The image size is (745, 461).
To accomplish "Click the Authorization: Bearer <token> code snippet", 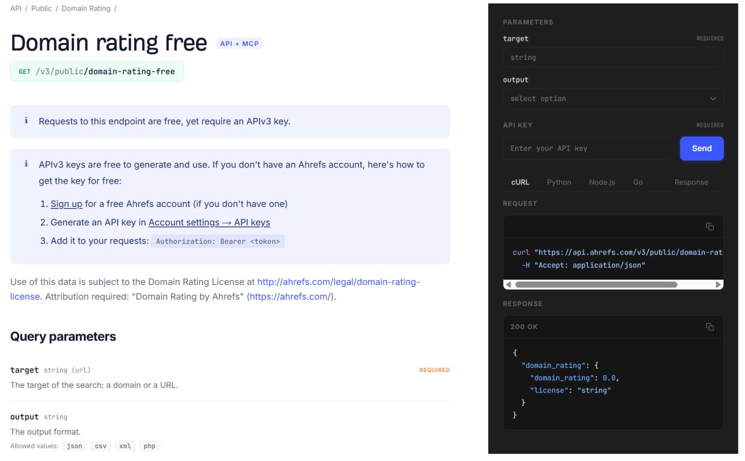I will [218, 241].
